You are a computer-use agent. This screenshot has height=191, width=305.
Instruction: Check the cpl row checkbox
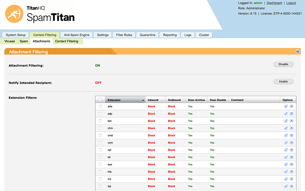coord(100,150)
